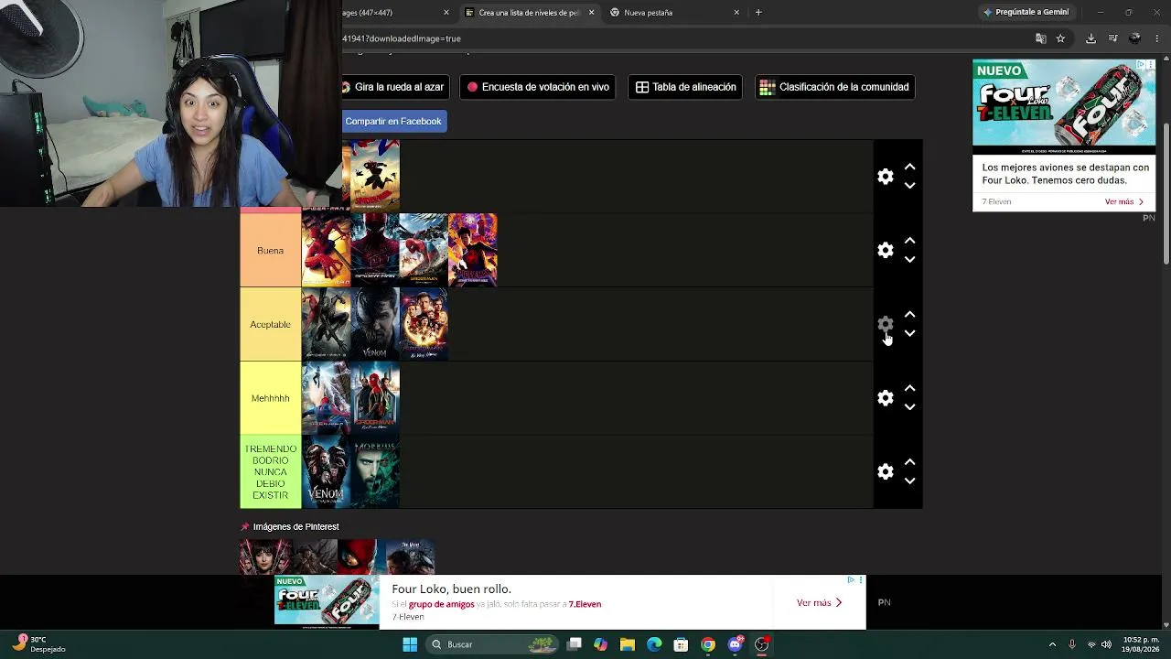1171x659 pixels.
Task: Select the Mehhhhh tier label
Action: click(270, 398)
